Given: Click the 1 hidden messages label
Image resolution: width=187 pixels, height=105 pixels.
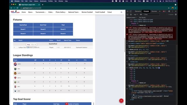Looking at the screenshot, I should click(171, 15).
